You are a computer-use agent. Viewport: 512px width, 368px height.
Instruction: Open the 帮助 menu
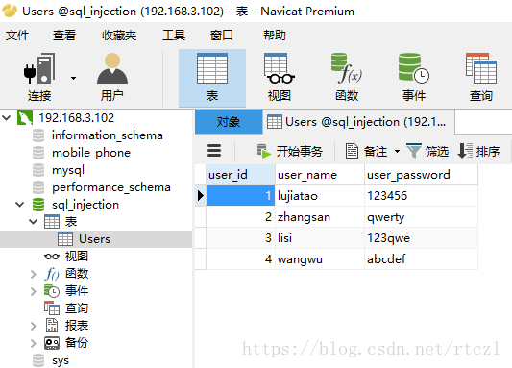point(275,35)
